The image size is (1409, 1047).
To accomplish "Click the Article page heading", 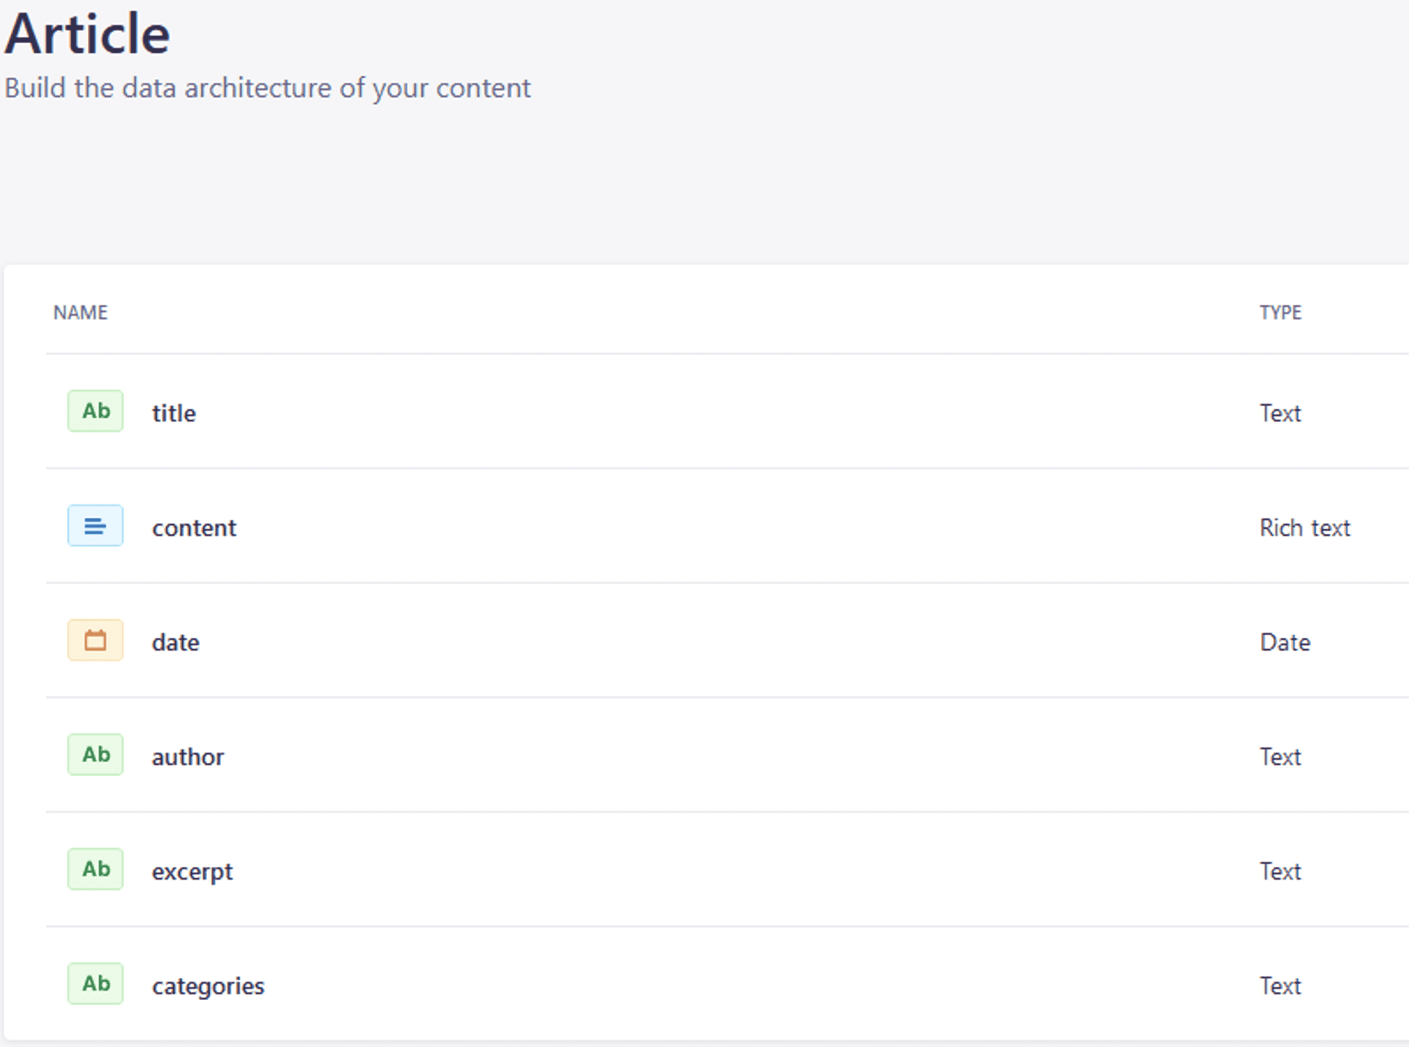I will [x=87, y=35].
